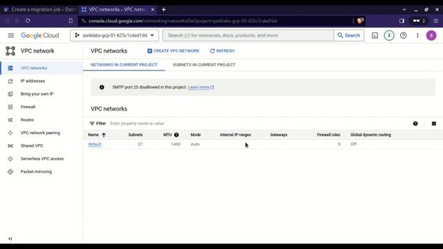Click the Search button
Image resolution: width=443 pixels, height=249 pixels.
pos(349,35)
